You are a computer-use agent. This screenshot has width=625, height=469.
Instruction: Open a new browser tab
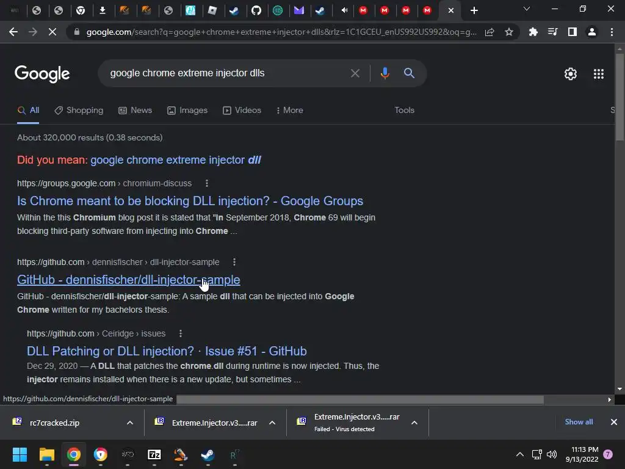pos(474,10)
